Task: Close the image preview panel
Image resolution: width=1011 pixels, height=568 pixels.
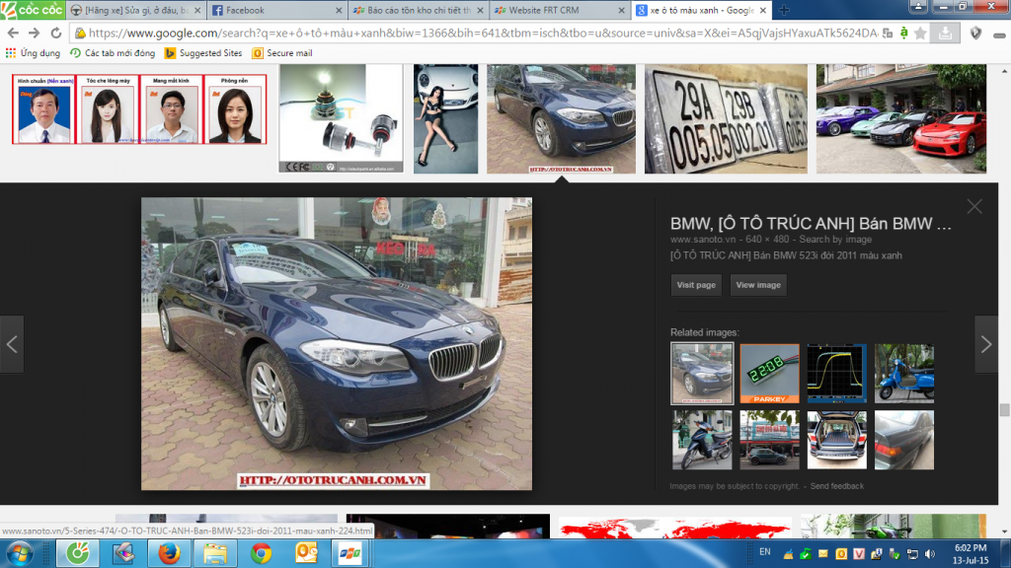Action: click(x=974, y=206)
